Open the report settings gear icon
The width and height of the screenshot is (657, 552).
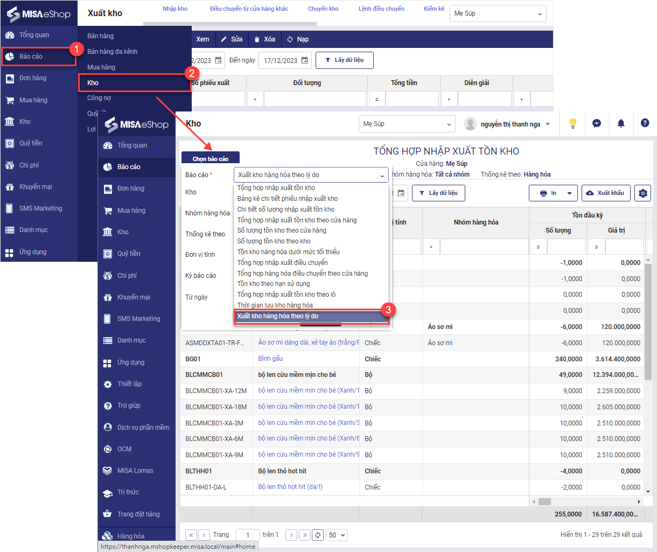[x=642, y=193]
